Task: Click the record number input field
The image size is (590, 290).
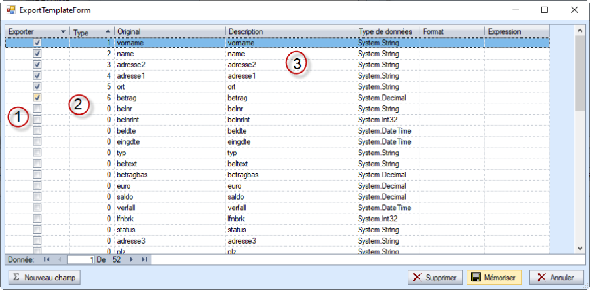Action: [x=81, y=259]
